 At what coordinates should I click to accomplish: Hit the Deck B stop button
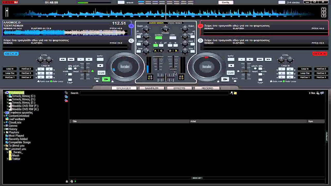point(231,66)
